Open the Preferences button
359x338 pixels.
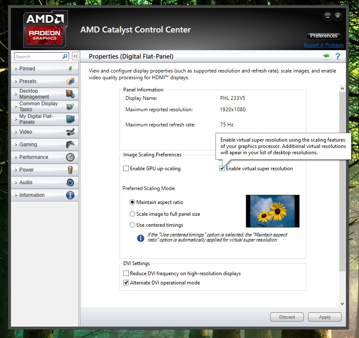[324, 36]
